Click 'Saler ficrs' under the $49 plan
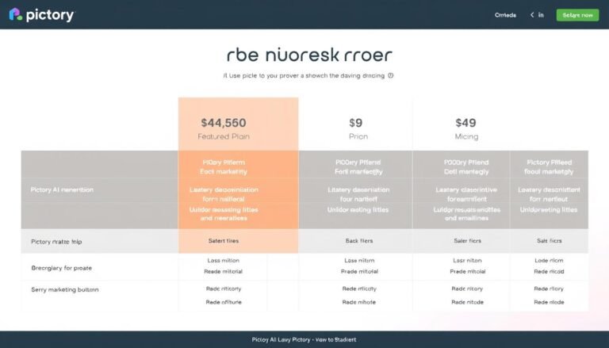Image resolution: width=609 pixels, height=348 pixels. [465, 239]
